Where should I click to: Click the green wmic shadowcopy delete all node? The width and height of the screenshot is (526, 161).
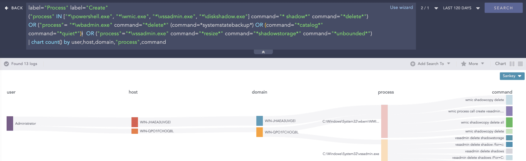(509, 122)
